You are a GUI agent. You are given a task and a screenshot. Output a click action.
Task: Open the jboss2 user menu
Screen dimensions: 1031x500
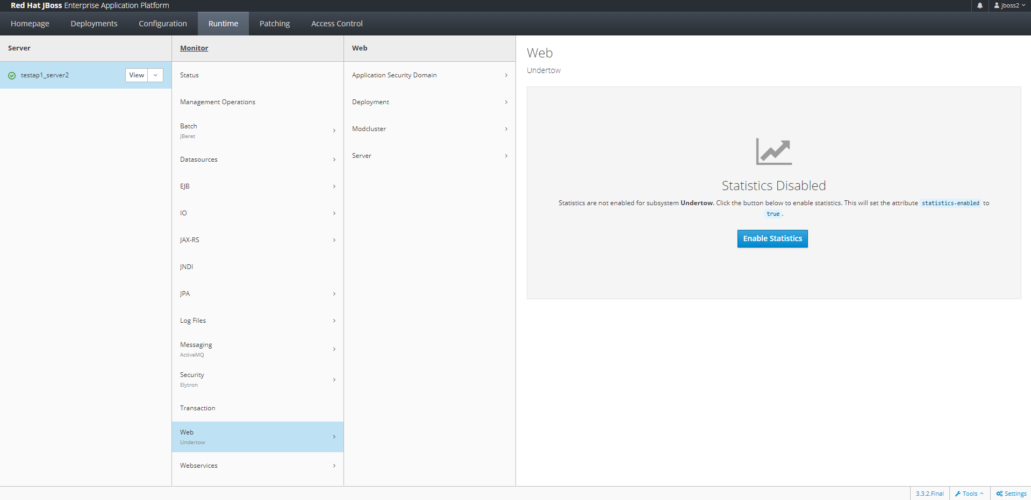click(x=1009, y=5)
